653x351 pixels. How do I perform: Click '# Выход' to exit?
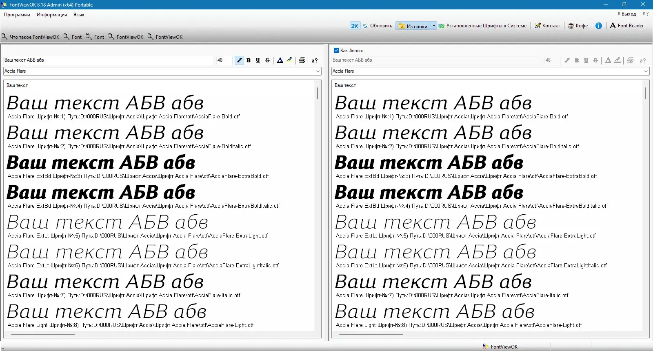(626, 14)
